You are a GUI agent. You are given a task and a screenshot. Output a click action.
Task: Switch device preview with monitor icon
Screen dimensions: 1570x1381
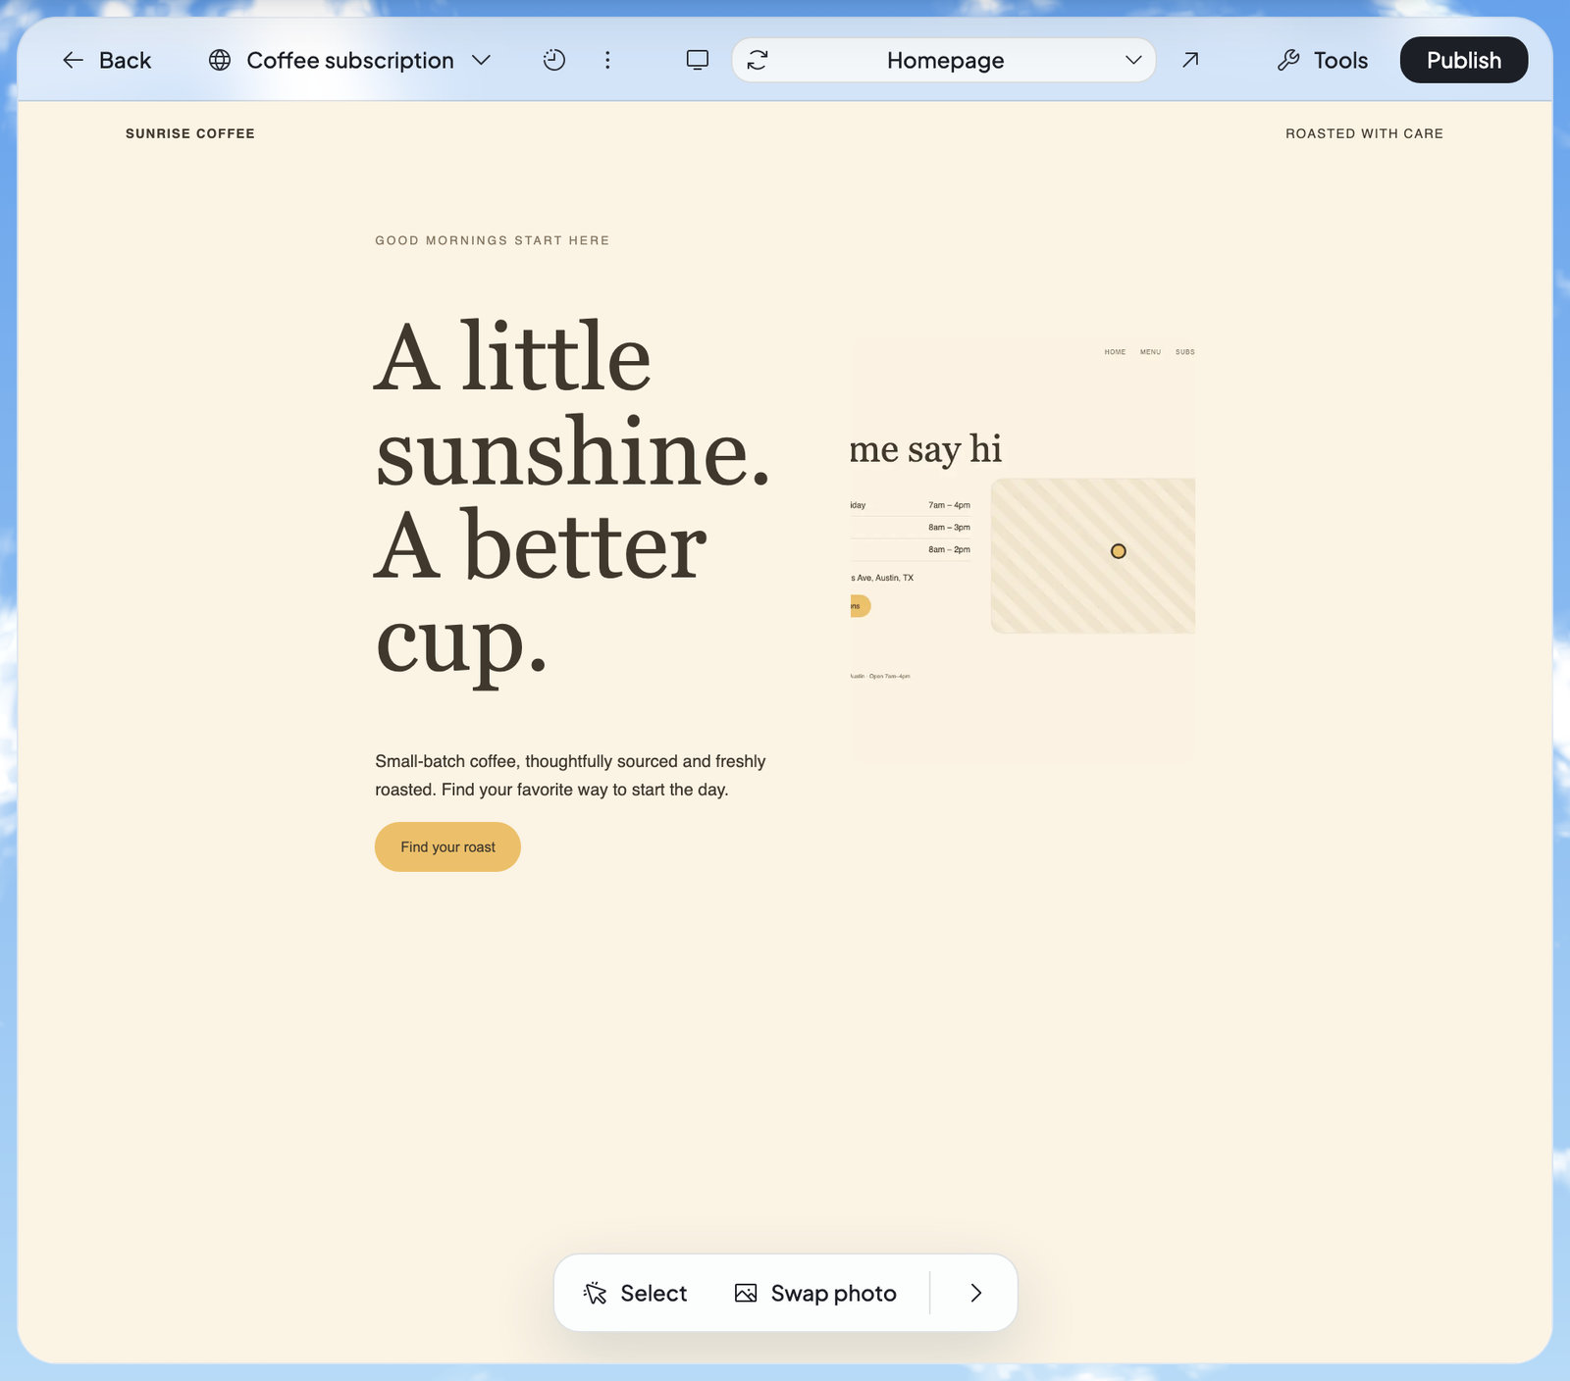tap(698, 60)
